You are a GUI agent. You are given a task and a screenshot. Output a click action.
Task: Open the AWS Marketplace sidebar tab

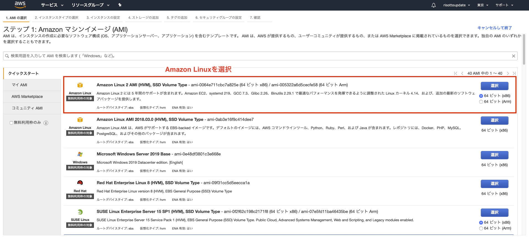coord(32,97)
